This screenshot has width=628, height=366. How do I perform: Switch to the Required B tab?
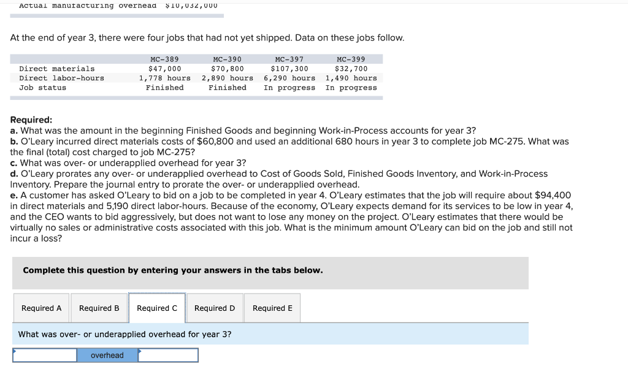(x=99, y=308)
